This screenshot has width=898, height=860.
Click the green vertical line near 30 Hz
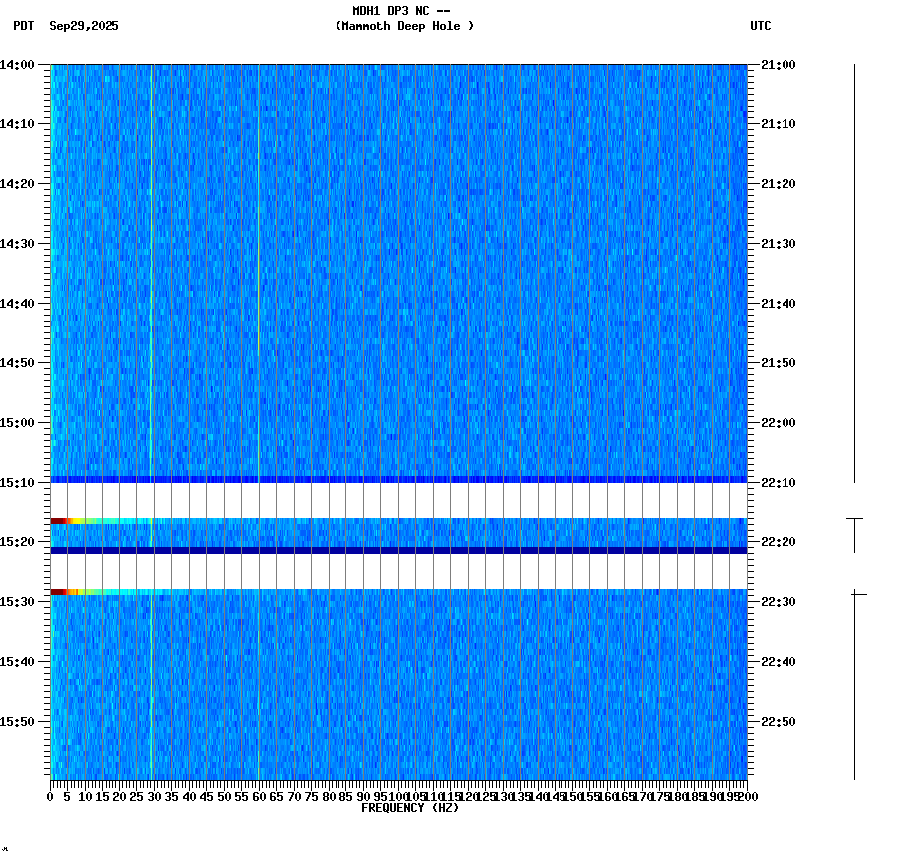click(151, 299)
